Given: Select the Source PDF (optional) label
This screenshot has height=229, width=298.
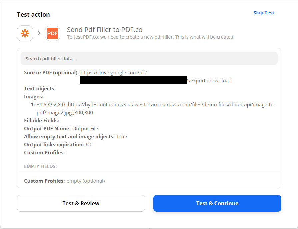Looking at the screenshot, I should tap(51, 72).
